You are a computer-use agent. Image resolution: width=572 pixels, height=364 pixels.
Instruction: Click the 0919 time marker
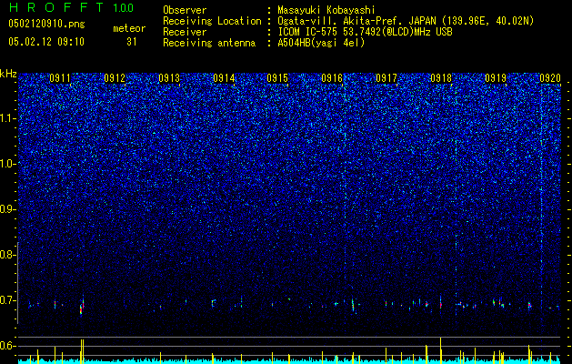click(496, 78)
